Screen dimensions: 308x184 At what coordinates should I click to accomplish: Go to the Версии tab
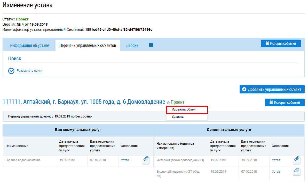point(132,46)
